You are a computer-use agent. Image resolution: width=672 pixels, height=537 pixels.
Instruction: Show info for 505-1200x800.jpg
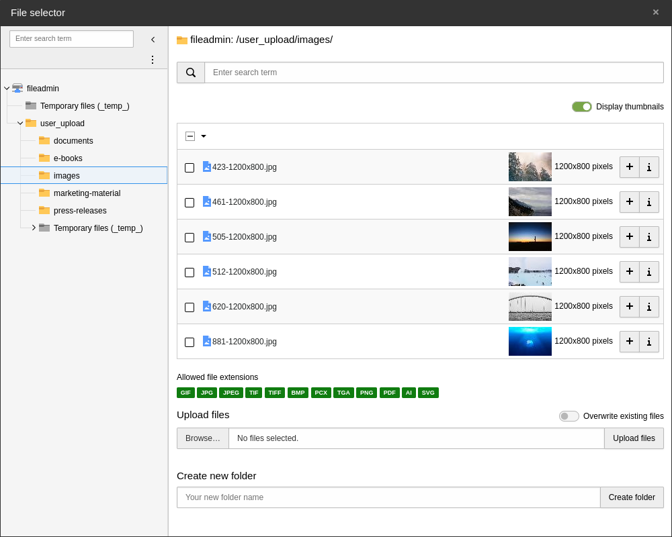pos(649,237)
